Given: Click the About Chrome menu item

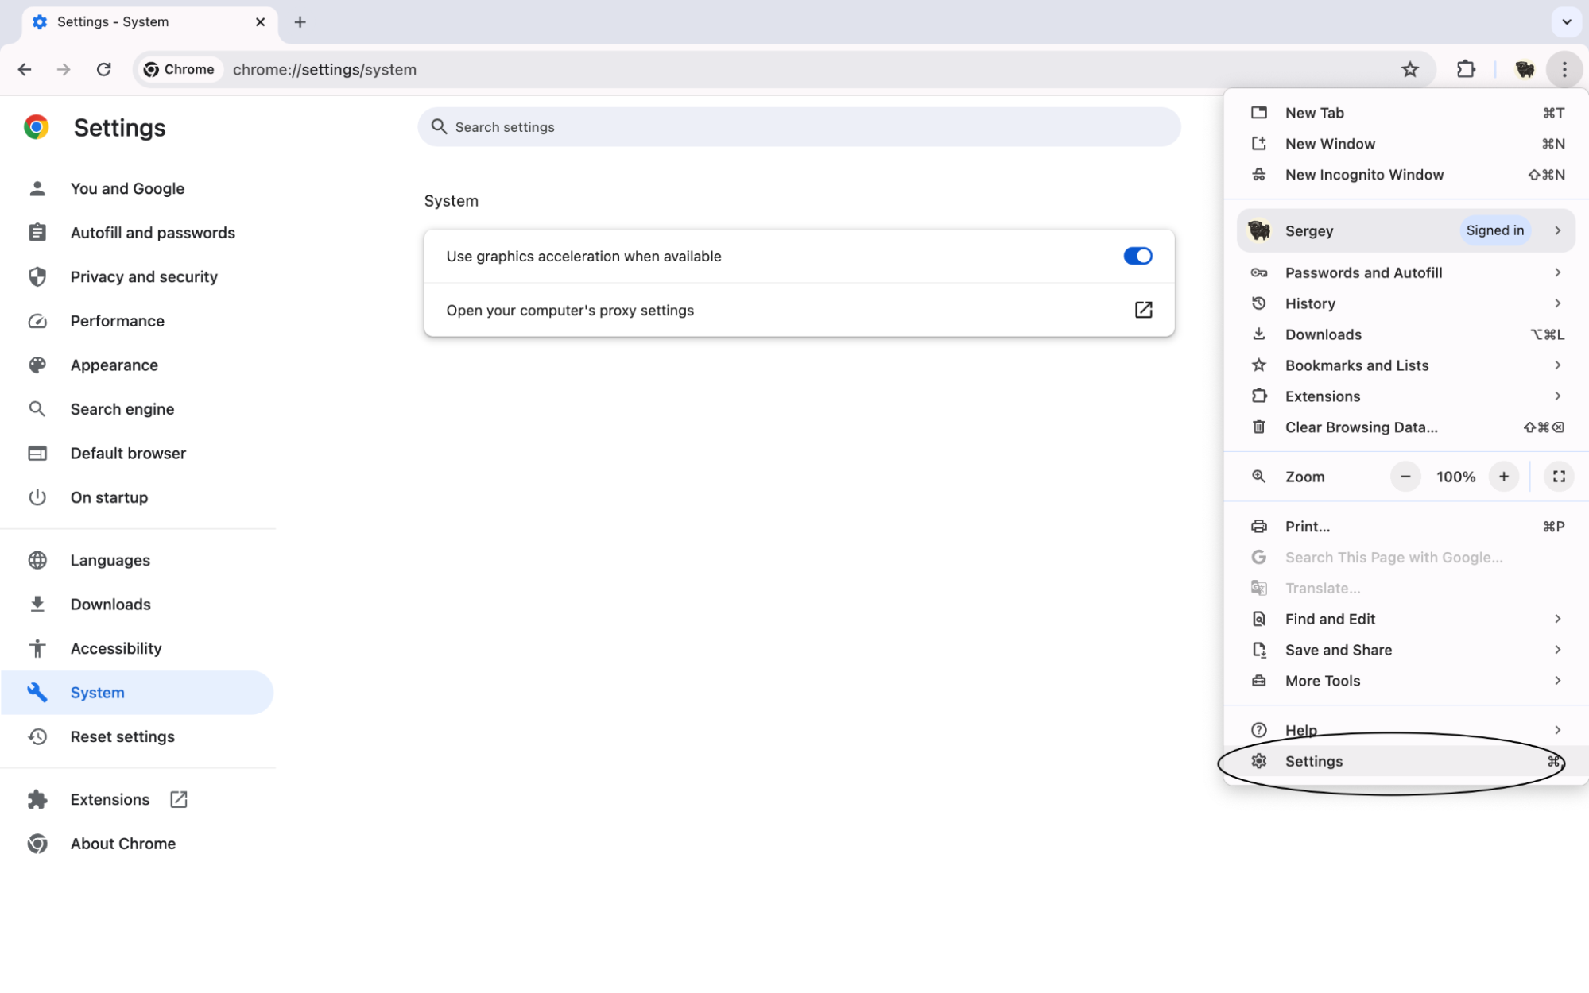Looking at the screenshot, I should coord(122,843).
